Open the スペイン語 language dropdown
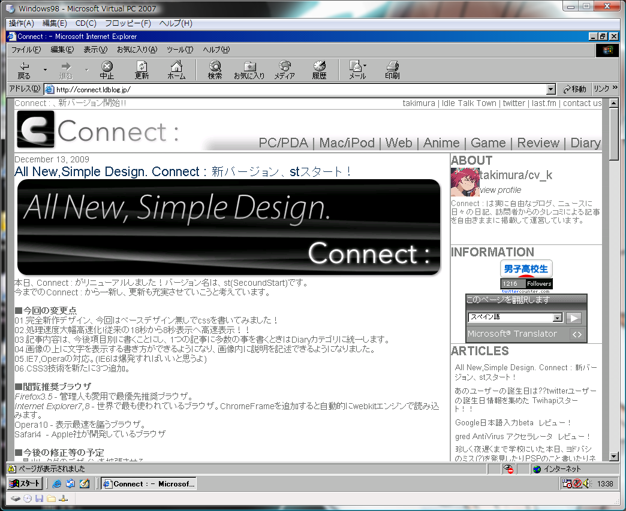 click(516, 318)
